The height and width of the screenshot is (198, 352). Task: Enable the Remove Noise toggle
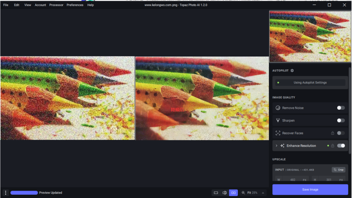pos(341,108)
